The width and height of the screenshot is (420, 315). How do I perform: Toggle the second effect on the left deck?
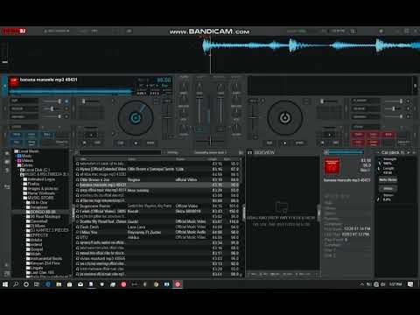point(66,108)
